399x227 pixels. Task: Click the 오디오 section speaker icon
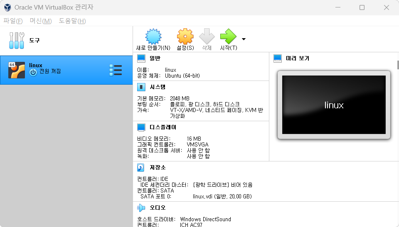[141, 208]
